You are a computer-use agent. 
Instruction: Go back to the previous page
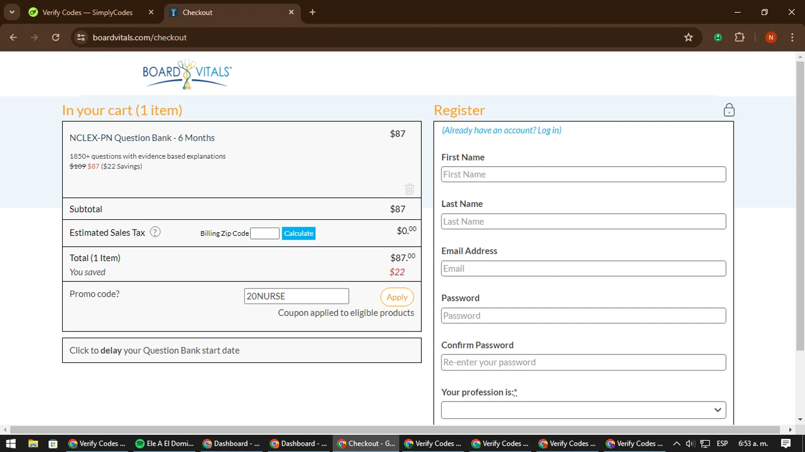click(x=13, y=38)
